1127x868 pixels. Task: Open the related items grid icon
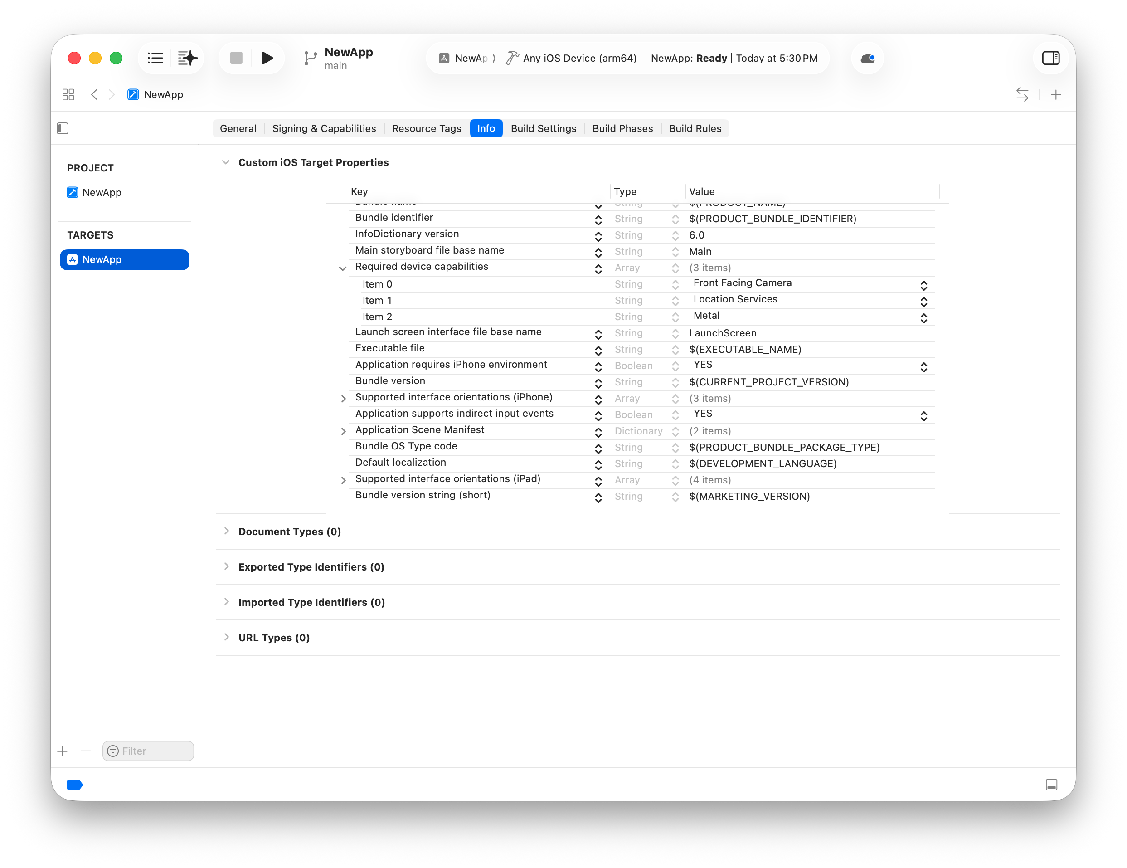pyautogui.click(x=68, y=94)
